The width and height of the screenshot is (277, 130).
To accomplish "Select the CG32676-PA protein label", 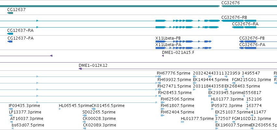I will coord(252,45).
